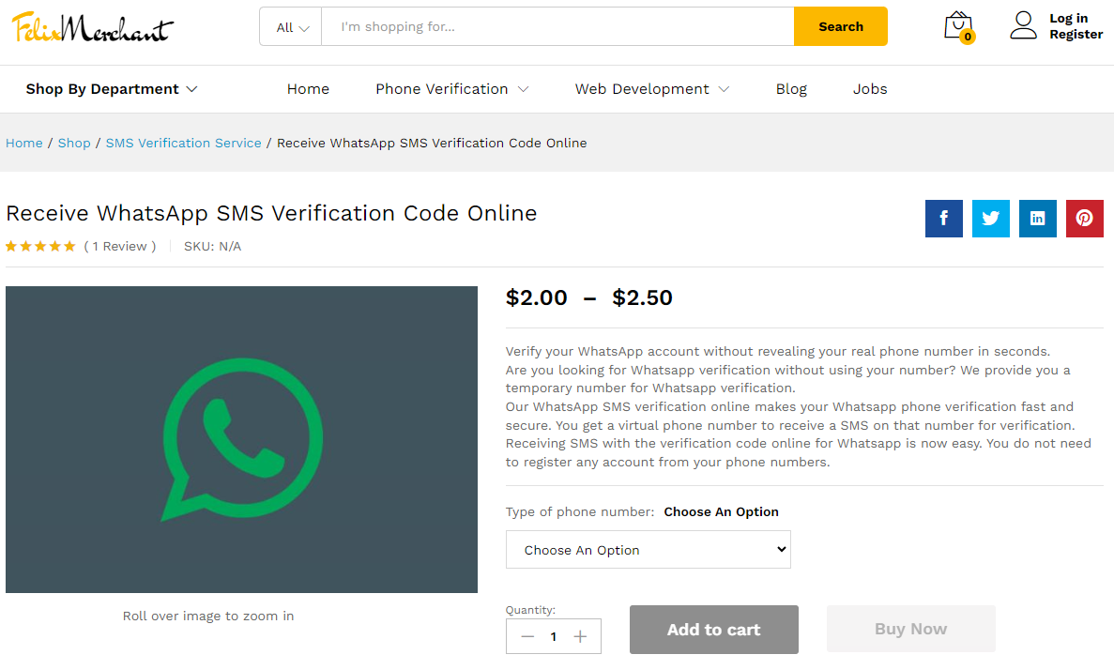Click the FelixMerchant logo
The height and width of the screenshot is (670, 1114).
tap(92, 27)
